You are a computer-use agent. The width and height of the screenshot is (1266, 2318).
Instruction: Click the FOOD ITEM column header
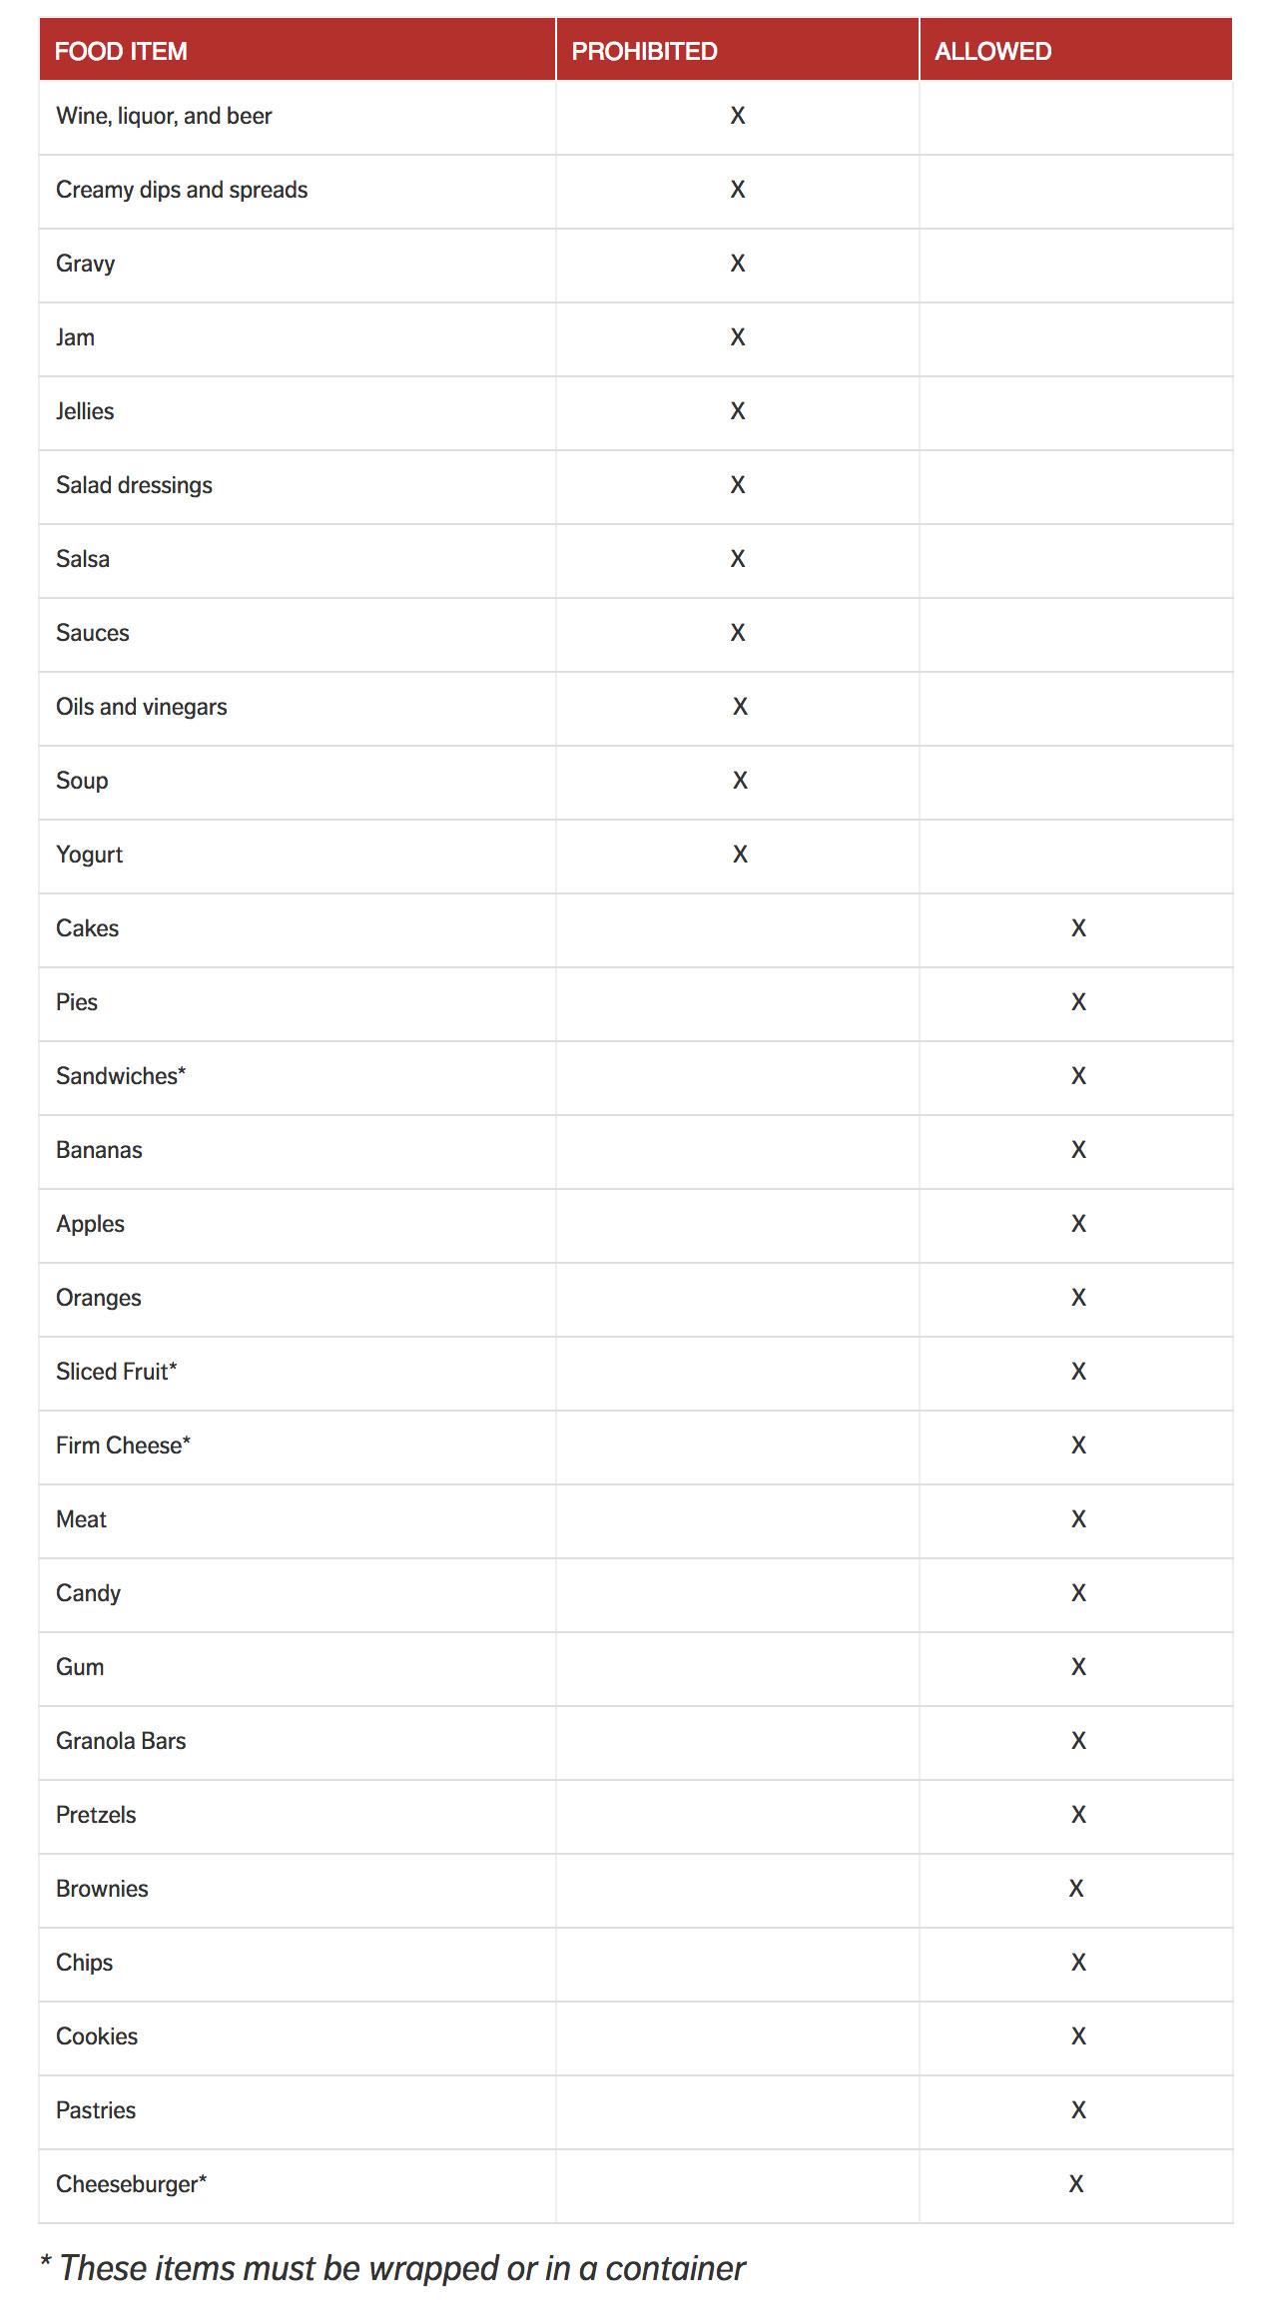coord(121,51)
